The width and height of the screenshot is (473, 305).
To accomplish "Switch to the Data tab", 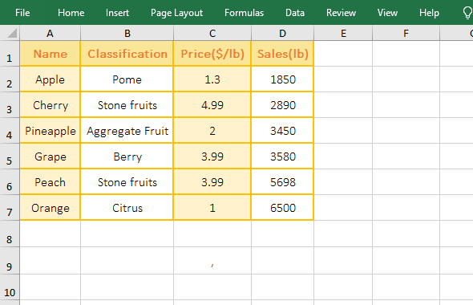I will (295, 13).
